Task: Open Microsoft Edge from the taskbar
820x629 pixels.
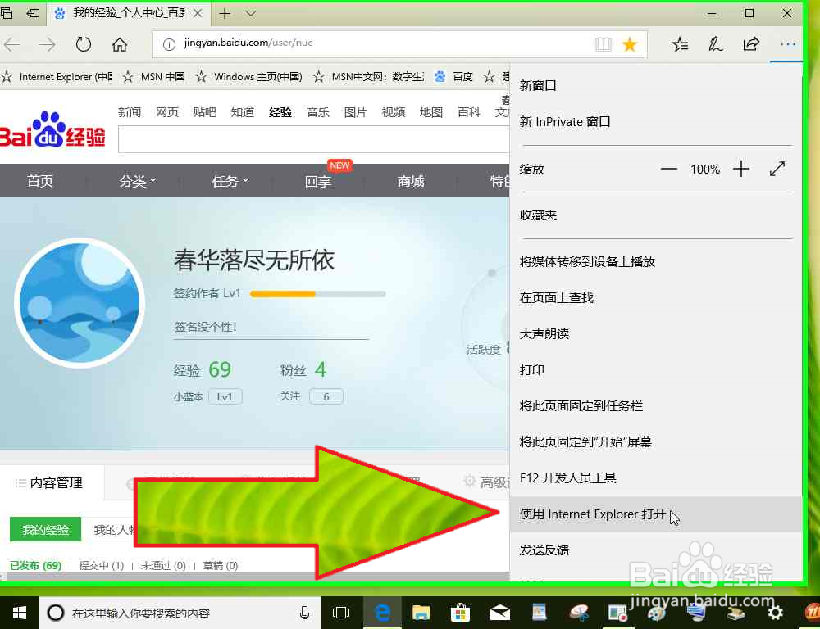Action: tap(381, 612)
